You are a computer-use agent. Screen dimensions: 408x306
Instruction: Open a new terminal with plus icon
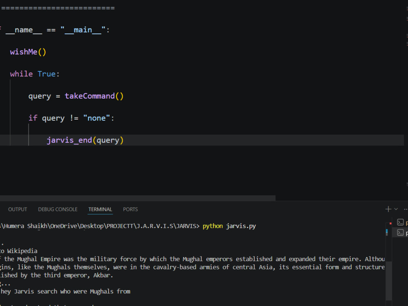coord(388,209)
